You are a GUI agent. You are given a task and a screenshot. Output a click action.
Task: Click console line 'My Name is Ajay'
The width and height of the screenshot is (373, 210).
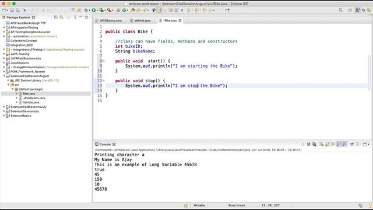[x=113, y=159]
